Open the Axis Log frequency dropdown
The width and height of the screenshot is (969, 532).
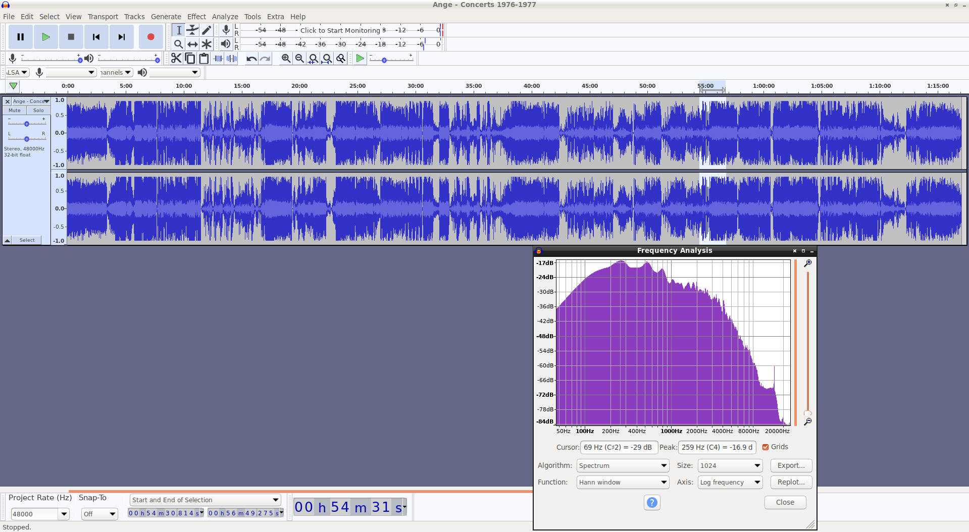730,483
